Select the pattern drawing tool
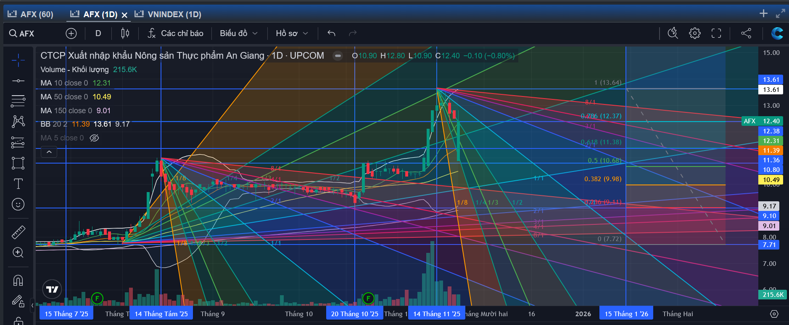 [18, 122]
